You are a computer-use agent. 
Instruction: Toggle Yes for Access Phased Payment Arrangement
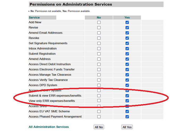tap(127, 117)
